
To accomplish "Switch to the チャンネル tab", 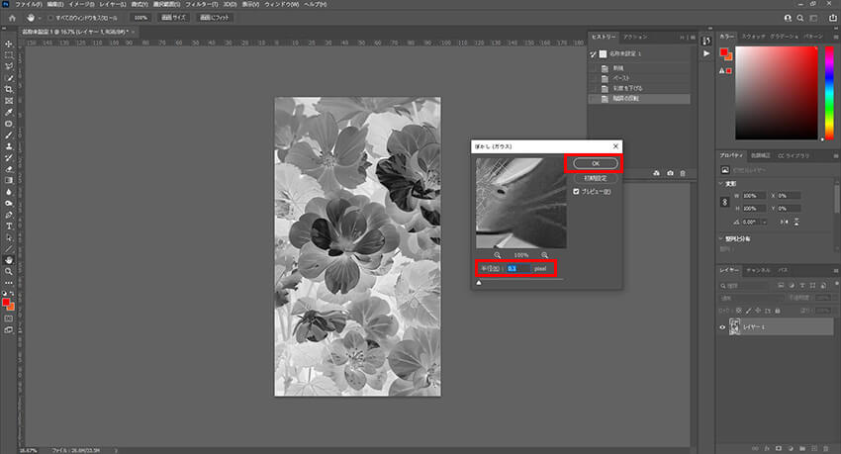I will [x=758, y=270].
